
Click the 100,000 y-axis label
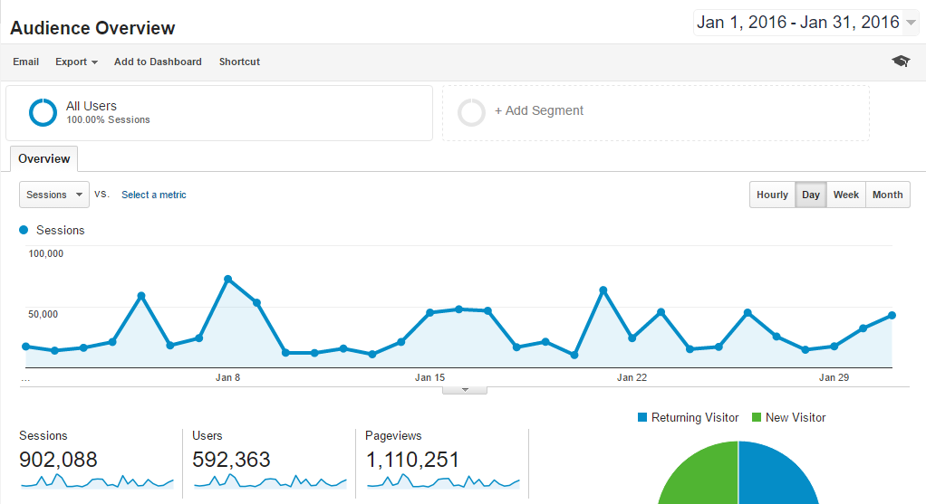click(46, 253)
